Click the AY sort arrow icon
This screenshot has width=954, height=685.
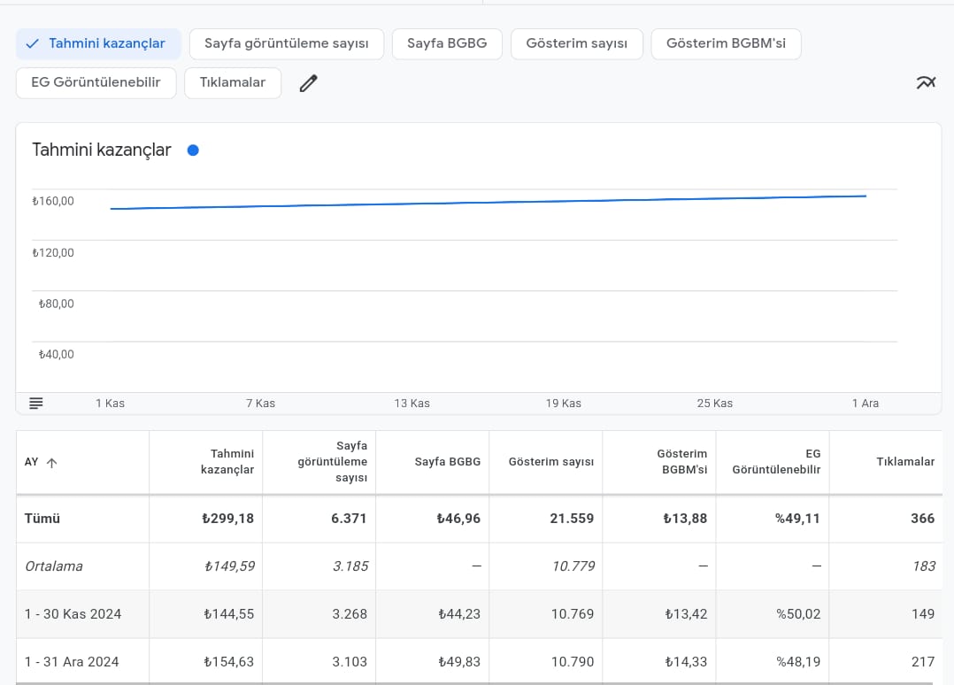pos(51,462)
